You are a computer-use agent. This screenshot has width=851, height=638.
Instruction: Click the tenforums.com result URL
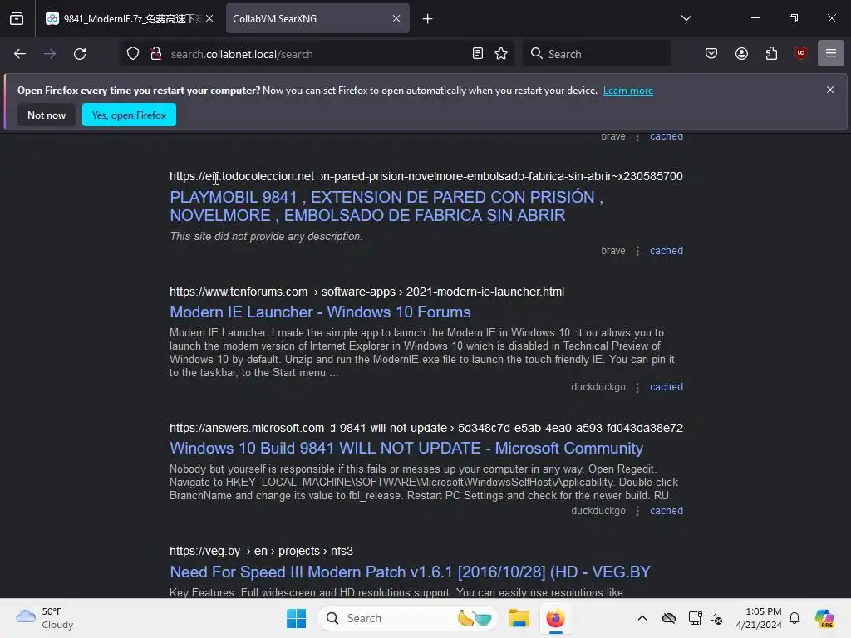[366, 292]
